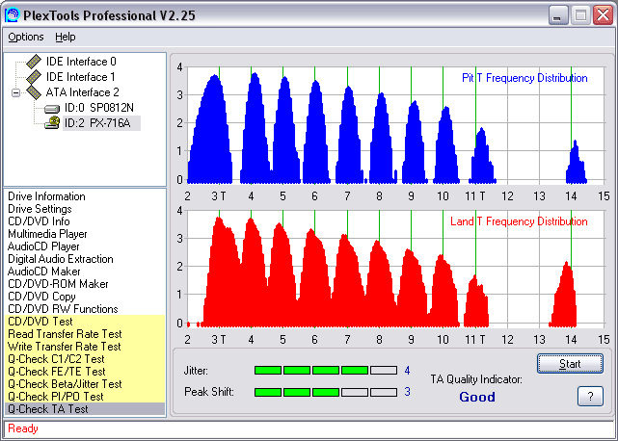Select IDE Interface 0 in the tree
Image resolution: width=618 pixels, height=441 pixels.
coord(81,62)
